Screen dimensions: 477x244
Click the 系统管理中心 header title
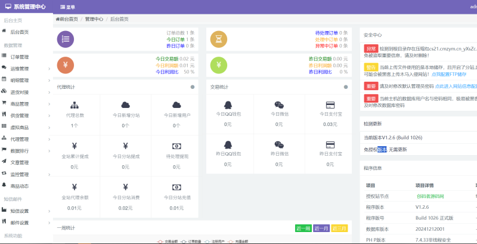[x=30, y=7]
